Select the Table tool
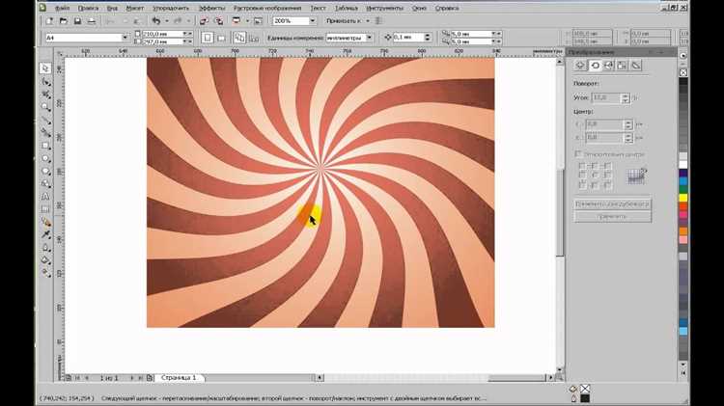 44,209
